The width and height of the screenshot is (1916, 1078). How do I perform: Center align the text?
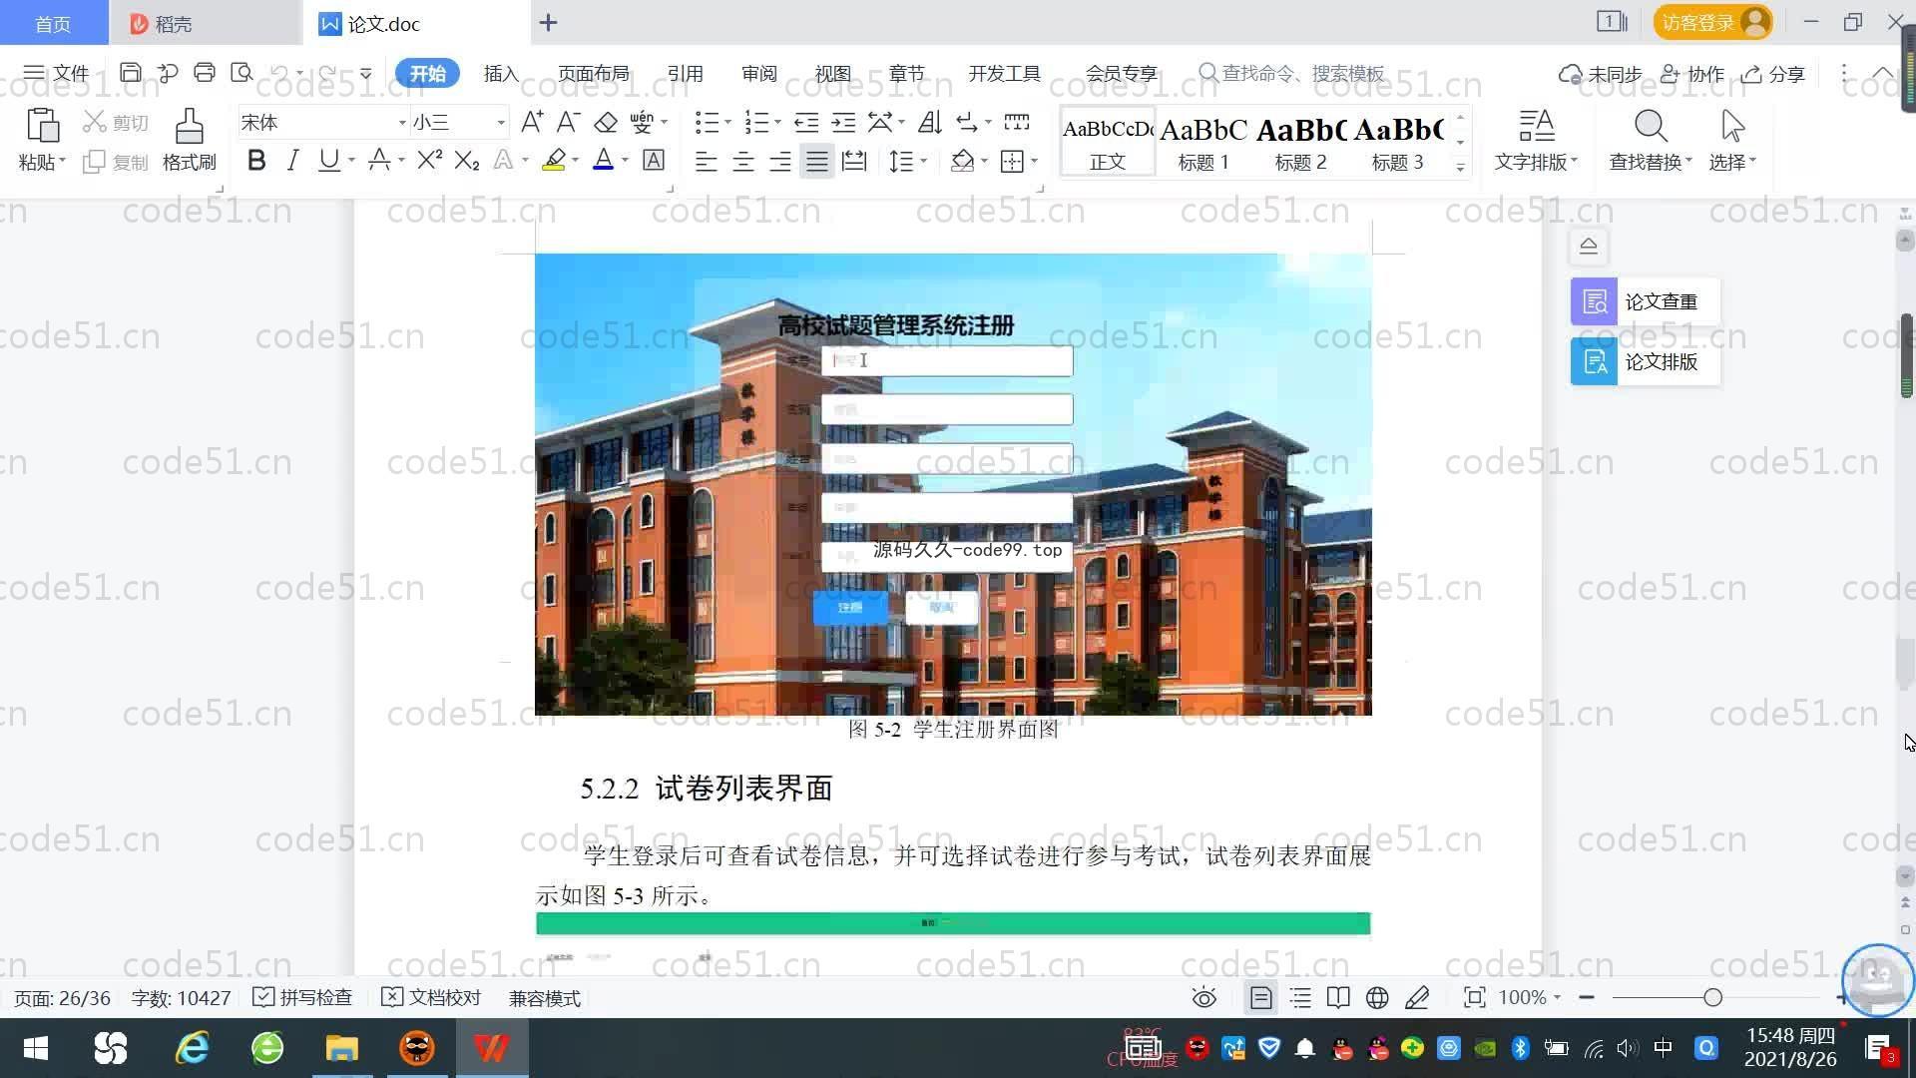tap(742, 161)
